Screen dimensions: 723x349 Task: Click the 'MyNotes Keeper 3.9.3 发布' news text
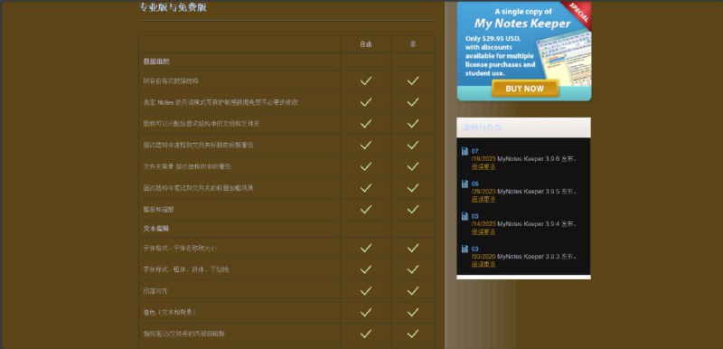[x=537, y=257]
